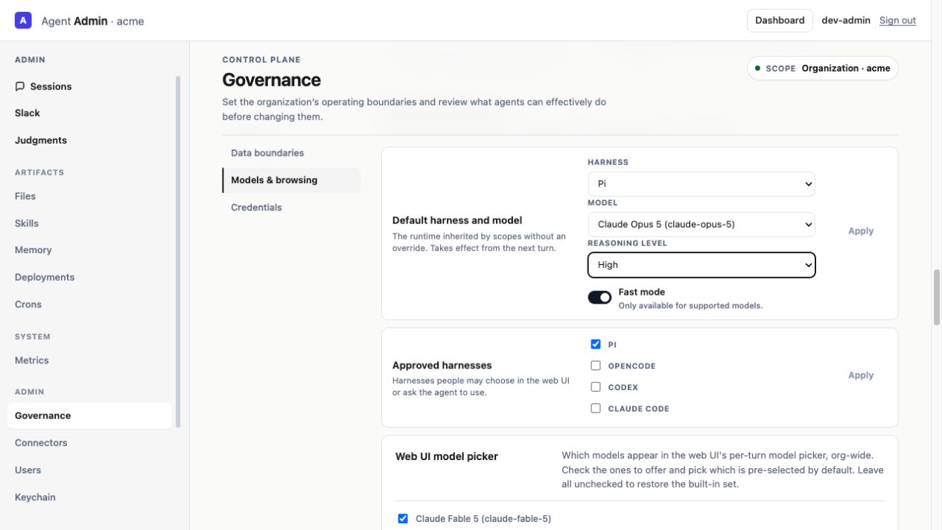Click the page's vertical scrollbar thumb
Image resolution: width=942 pixels, height=530 pixels.
click(937, 298)
